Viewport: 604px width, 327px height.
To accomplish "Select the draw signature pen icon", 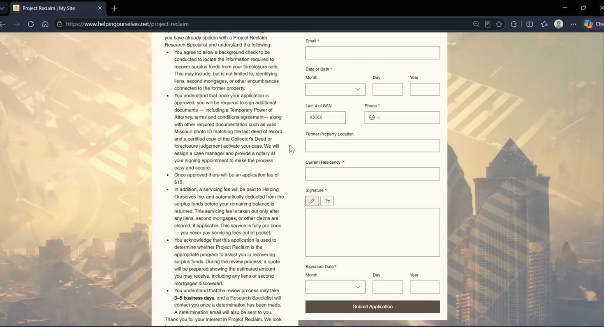I will tap(312, 201).
